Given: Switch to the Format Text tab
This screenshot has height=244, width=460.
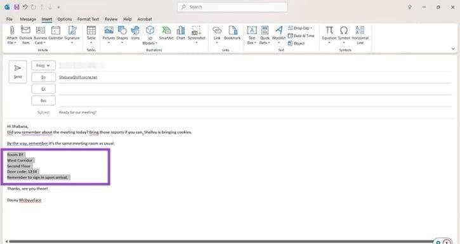Looking at the screenshot, I should click(x=88, y=19).
